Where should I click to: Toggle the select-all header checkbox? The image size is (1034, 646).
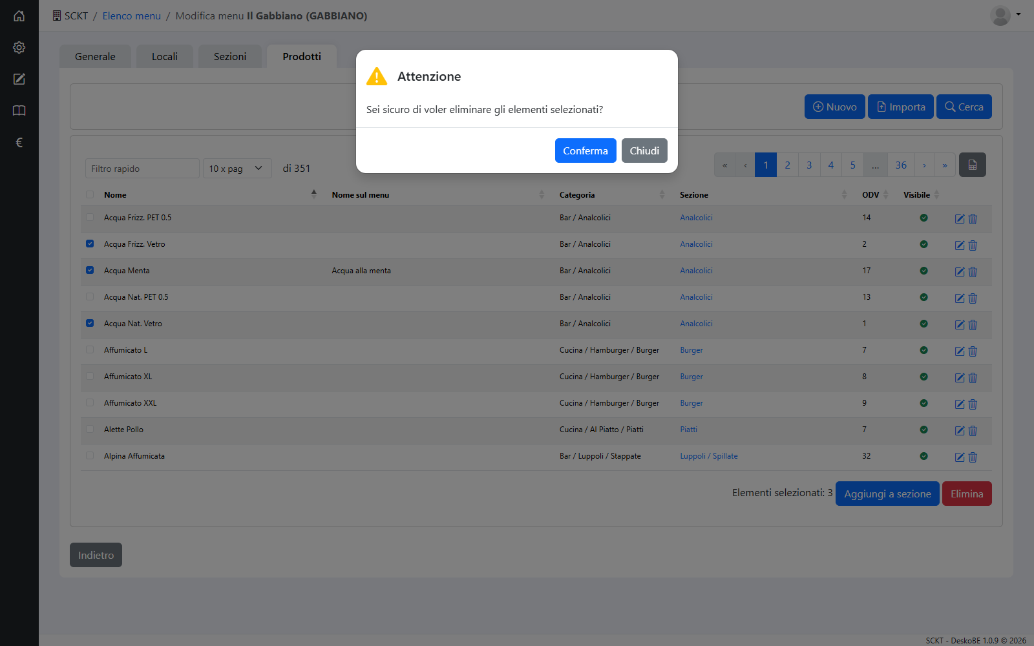[x=90, y=194]
